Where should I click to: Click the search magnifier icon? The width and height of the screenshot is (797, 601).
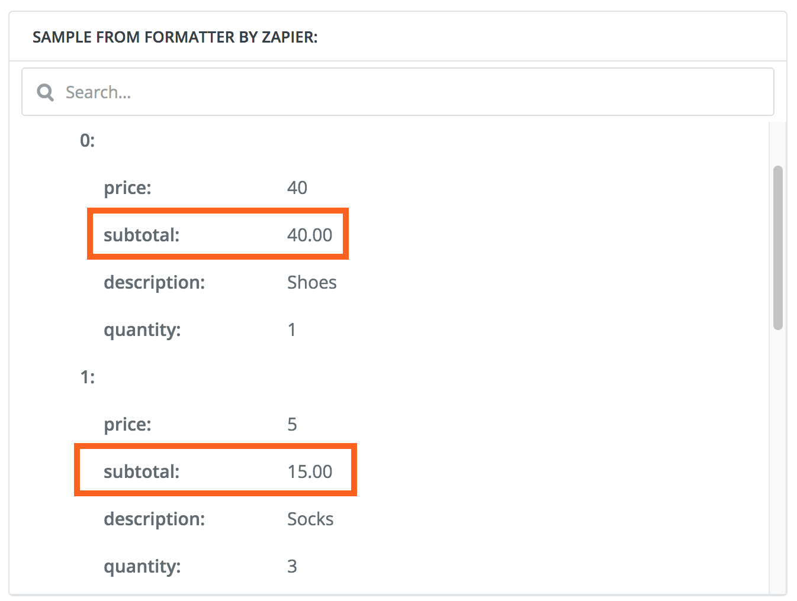click(x=45, y=92)
